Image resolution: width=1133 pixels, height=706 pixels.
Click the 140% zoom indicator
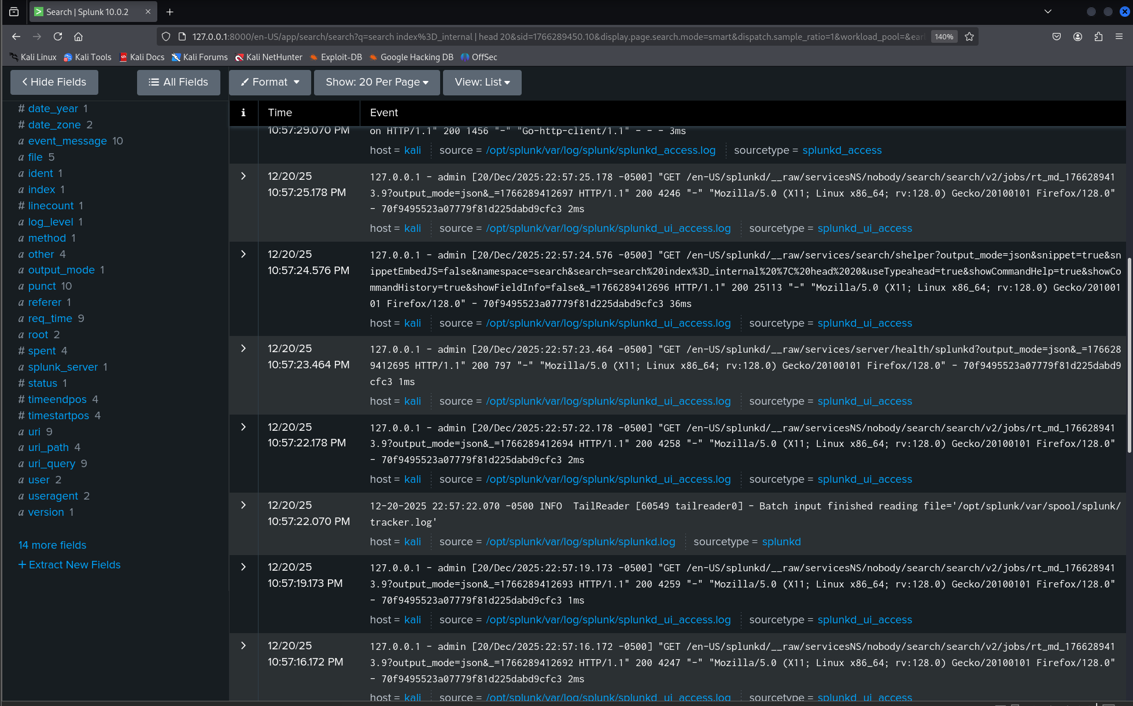click(944, 36)
